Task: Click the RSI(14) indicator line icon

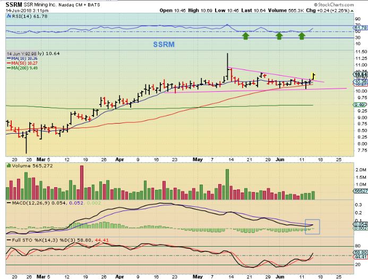Action: [x=8, y=16]
